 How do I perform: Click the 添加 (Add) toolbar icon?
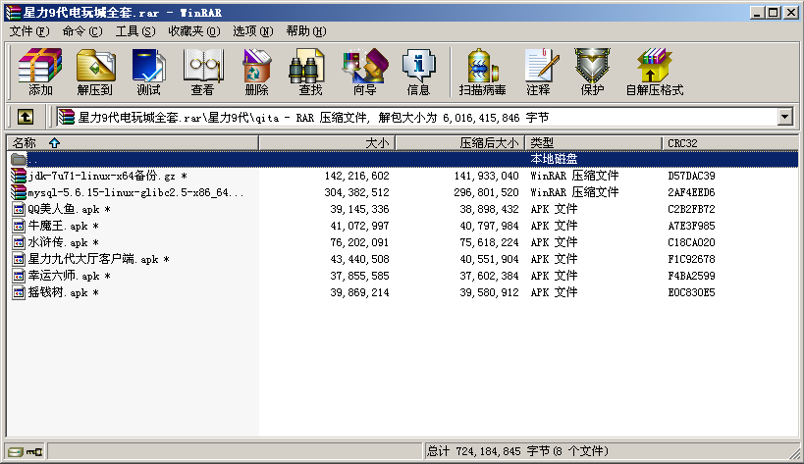[40, 72]
